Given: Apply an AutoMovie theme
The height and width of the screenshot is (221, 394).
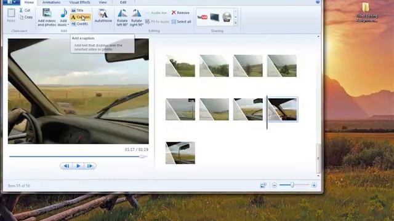Looking at the screenshot, I should [x=103, y=15].
